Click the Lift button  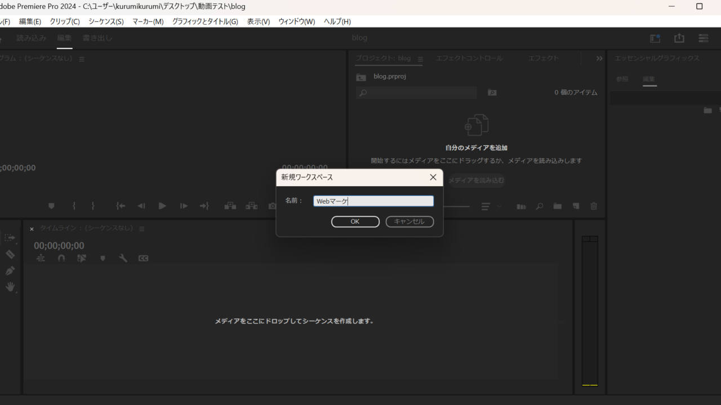click(230, 206)
